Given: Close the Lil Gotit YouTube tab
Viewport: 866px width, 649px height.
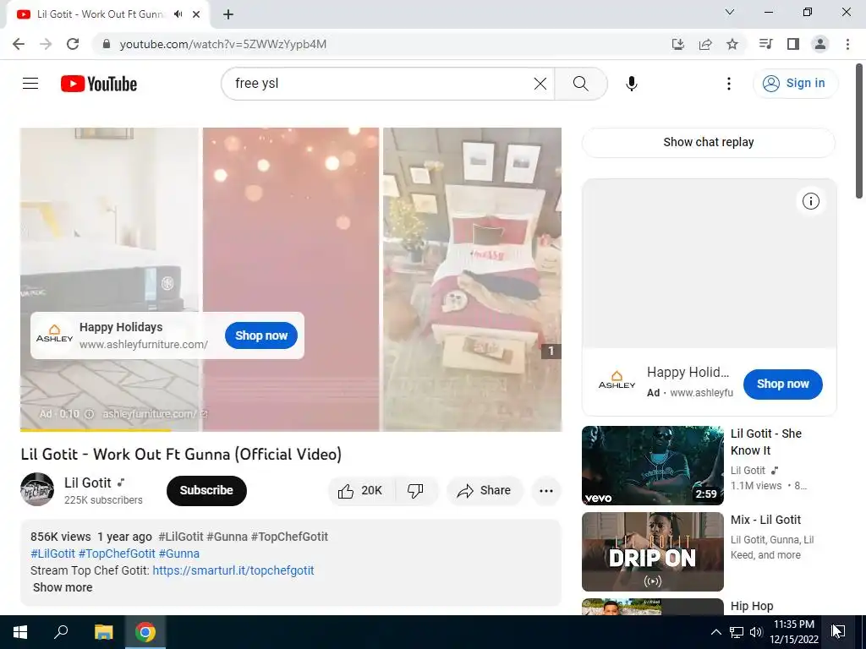Looking at the screenshot, I should [196, 14].
